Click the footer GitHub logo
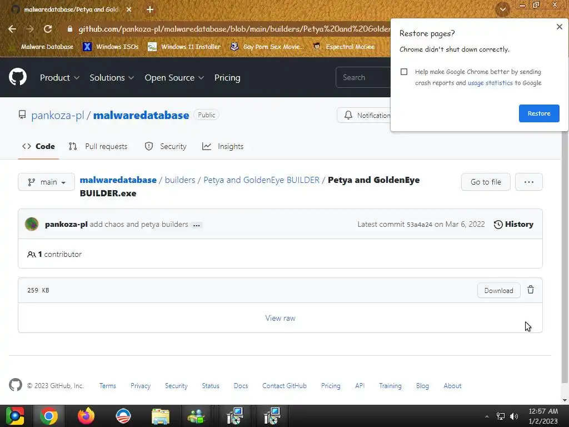This screenshot has height=427, width=569. (x=16, y=385)
